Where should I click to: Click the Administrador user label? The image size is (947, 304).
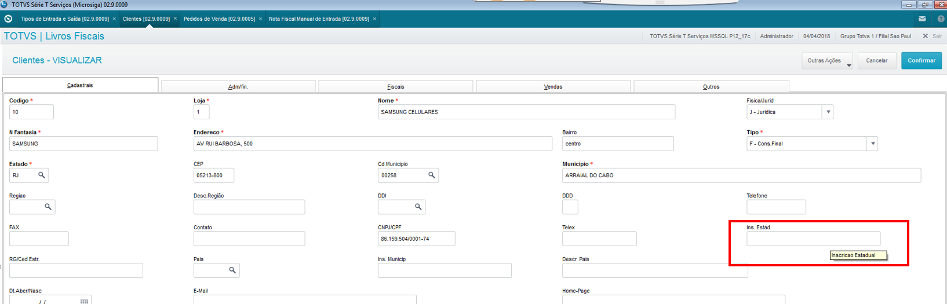(777, 36)
